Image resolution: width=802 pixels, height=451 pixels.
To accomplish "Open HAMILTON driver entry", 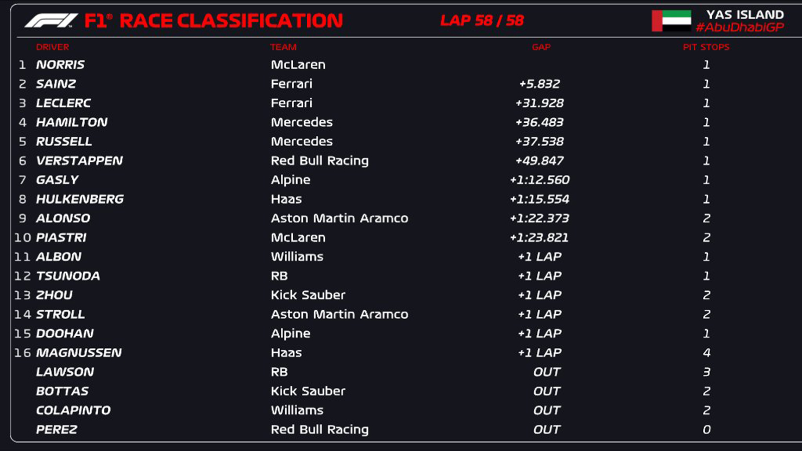I will [x=72, y=122].
